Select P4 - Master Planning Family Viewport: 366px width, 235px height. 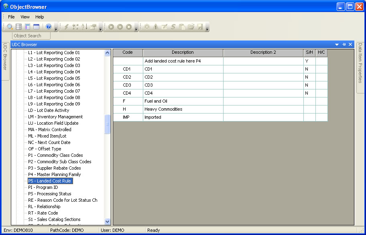[54, 174]
